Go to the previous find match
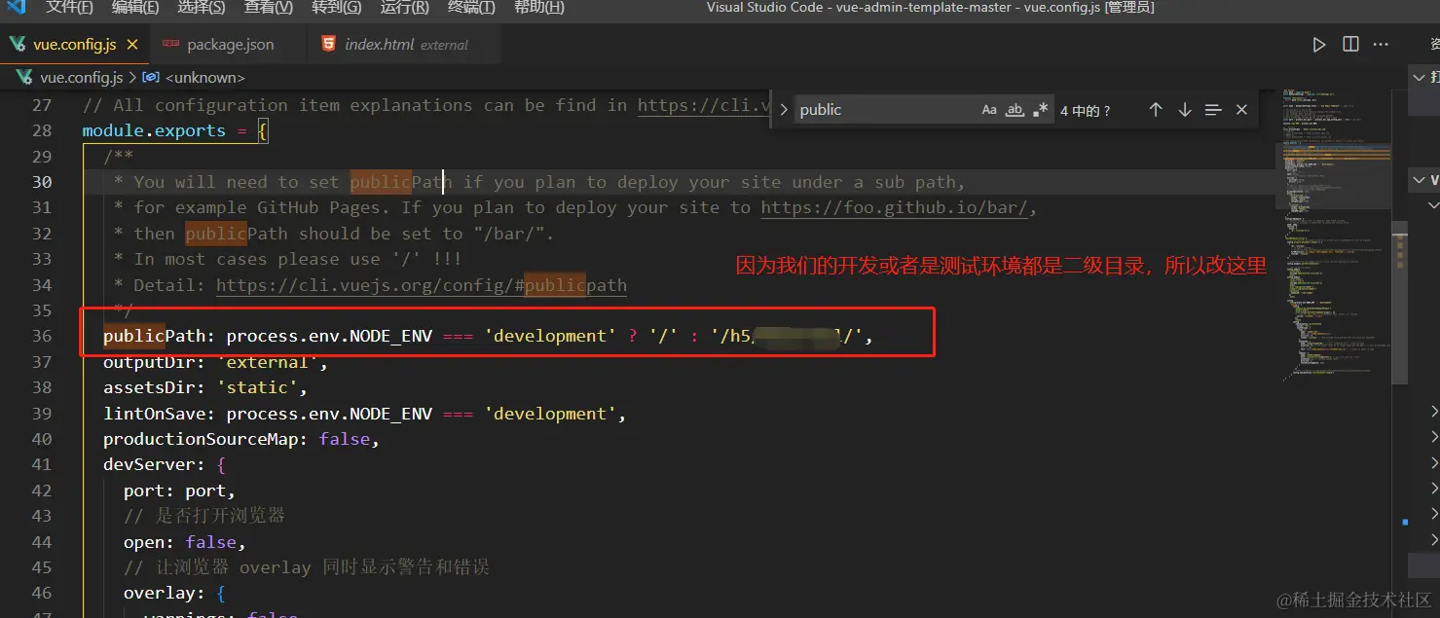 tap(1156, 110)
